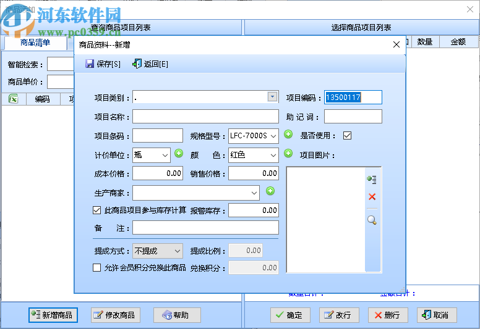This screenshot has height=329, width=480.
Task: Add a new specification model with plus icon
Action: [288, 134]
